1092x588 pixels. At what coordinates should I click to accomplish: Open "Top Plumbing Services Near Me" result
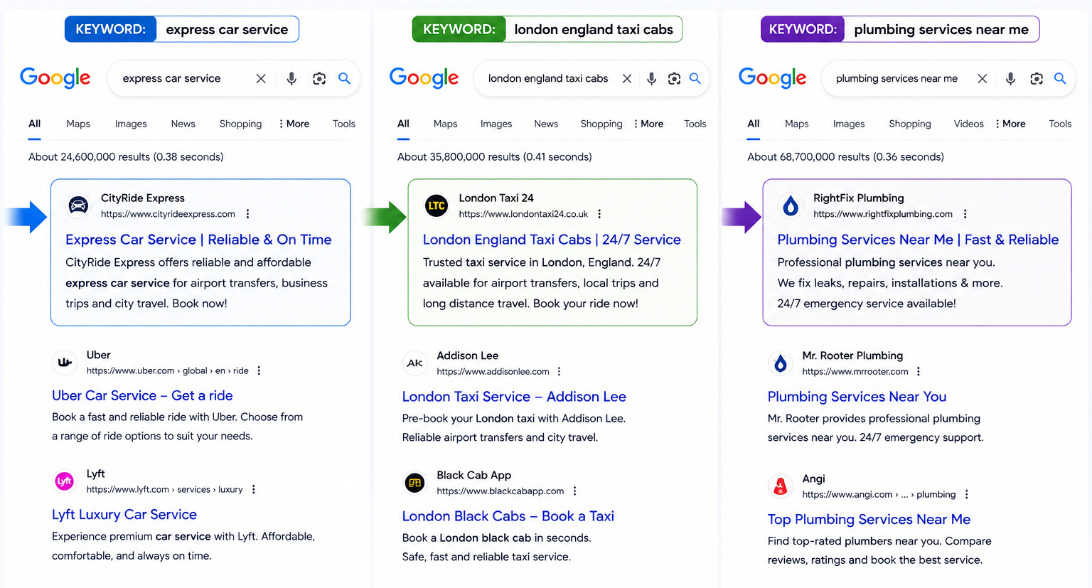coord(869,519)
